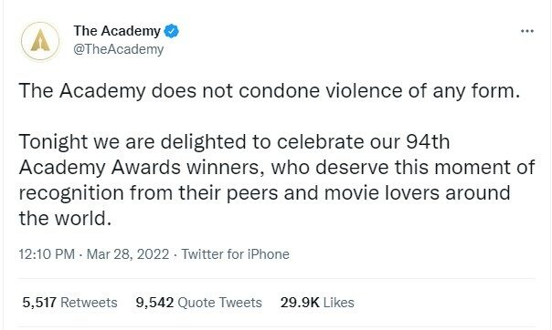Open the Twitter for iPhone source link
This screenshot has height=330, width=552.
tap(235, 254)
